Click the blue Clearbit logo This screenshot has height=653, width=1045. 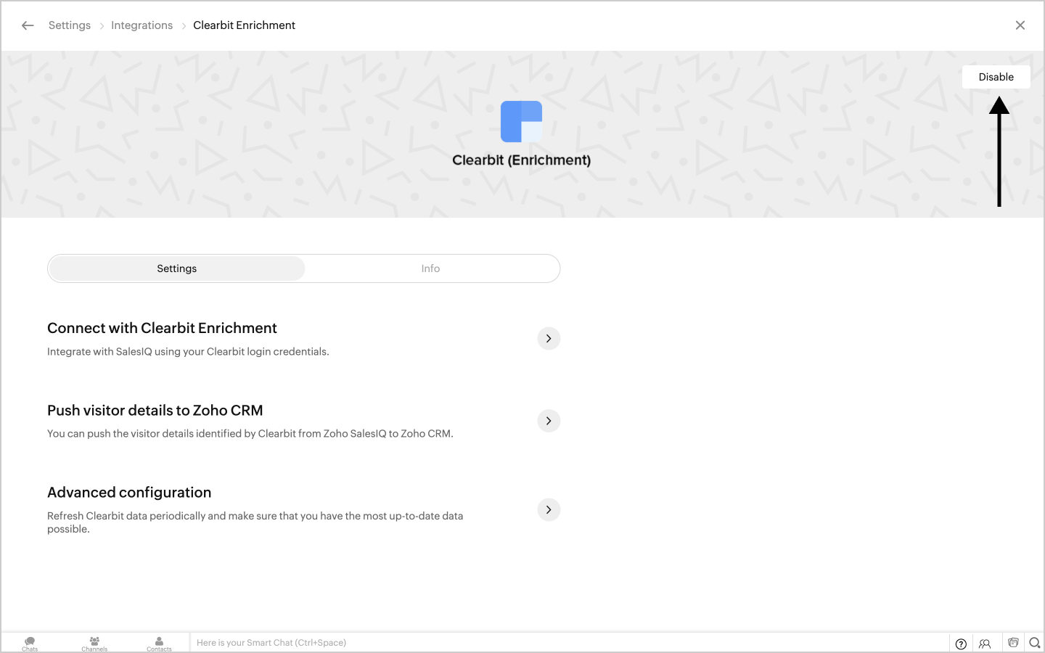pyautogui.click(x=522, y=121)
